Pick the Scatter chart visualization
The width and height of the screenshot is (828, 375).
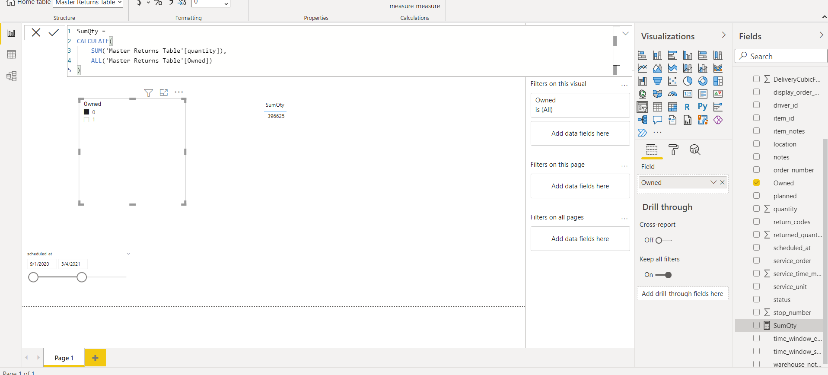pyautogui.click(x=672, y=81)
